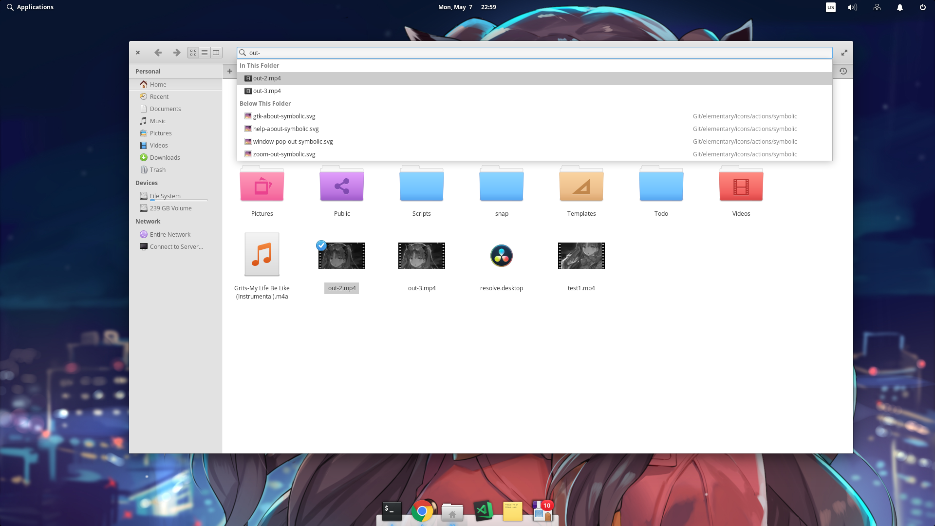Select out-3.mp4 in search results
This screenshot has height=526, width=935.
[267, 91]
